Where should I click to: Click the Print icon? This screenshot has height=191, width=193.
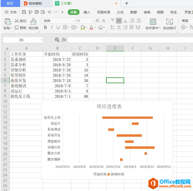click(36, 12)
